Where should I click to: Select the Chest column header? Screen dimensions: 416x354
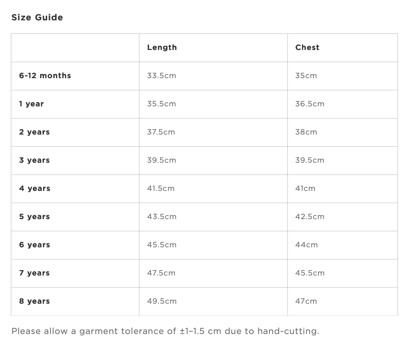(307, 47)
